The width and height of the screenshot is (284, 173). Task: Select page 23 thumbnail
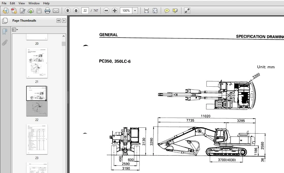(x=37, y=139)
